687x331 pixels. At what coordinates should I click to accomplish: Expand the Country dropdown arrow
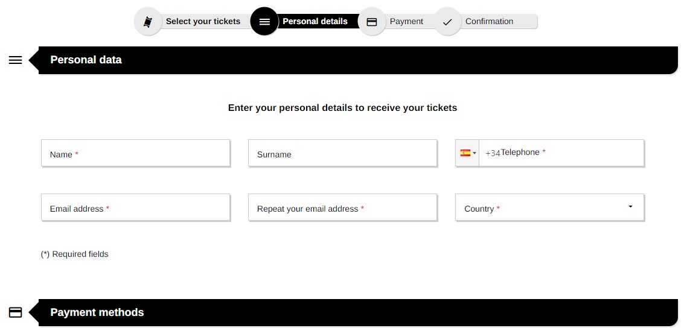[x=630, y=207]
